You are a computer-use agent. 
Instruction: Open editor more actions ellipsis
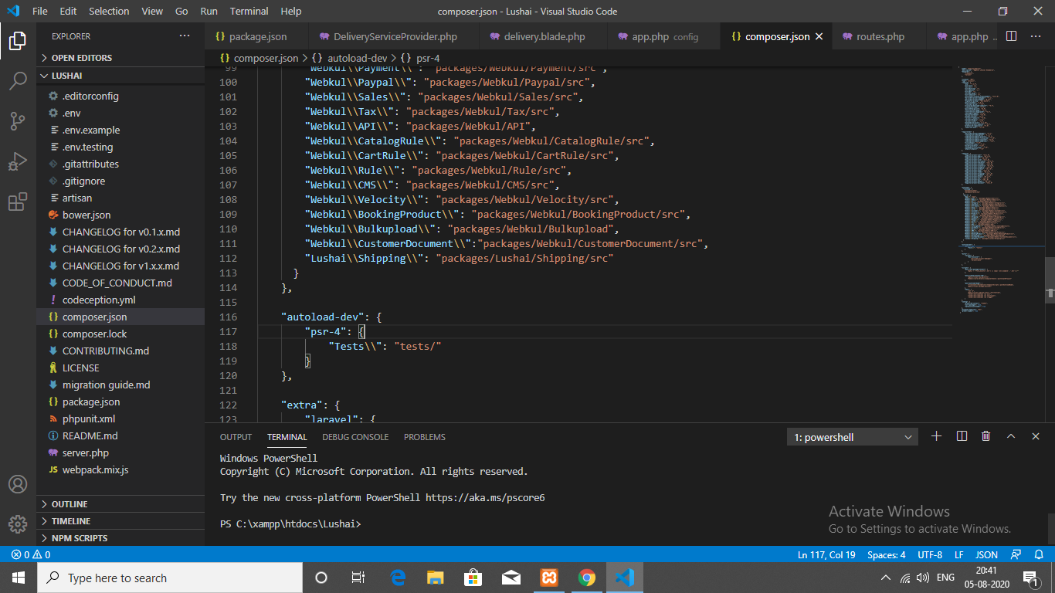1036,36
